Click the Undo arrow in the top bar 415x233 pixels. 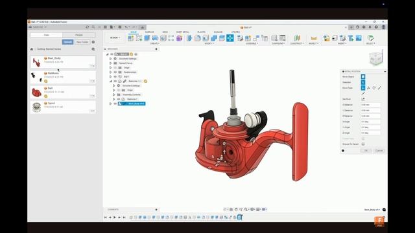[126, 27]
